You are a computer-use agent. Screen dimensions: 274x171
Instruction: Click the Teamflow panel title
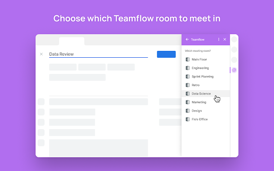198,40
